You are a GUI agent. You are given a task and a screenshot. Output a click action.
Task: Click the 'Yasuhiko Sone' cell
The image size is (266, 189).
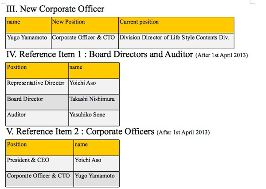(x=94, y=118)
